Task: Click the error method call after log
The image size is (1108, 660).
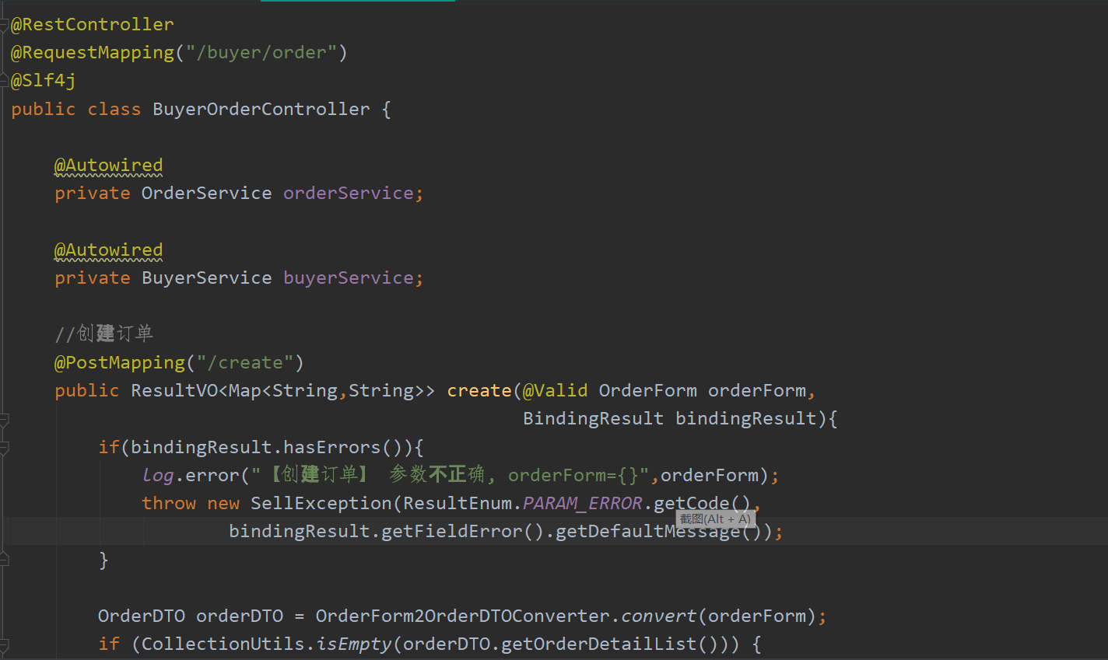Action: pyautogui.click(x=212, y=476)
